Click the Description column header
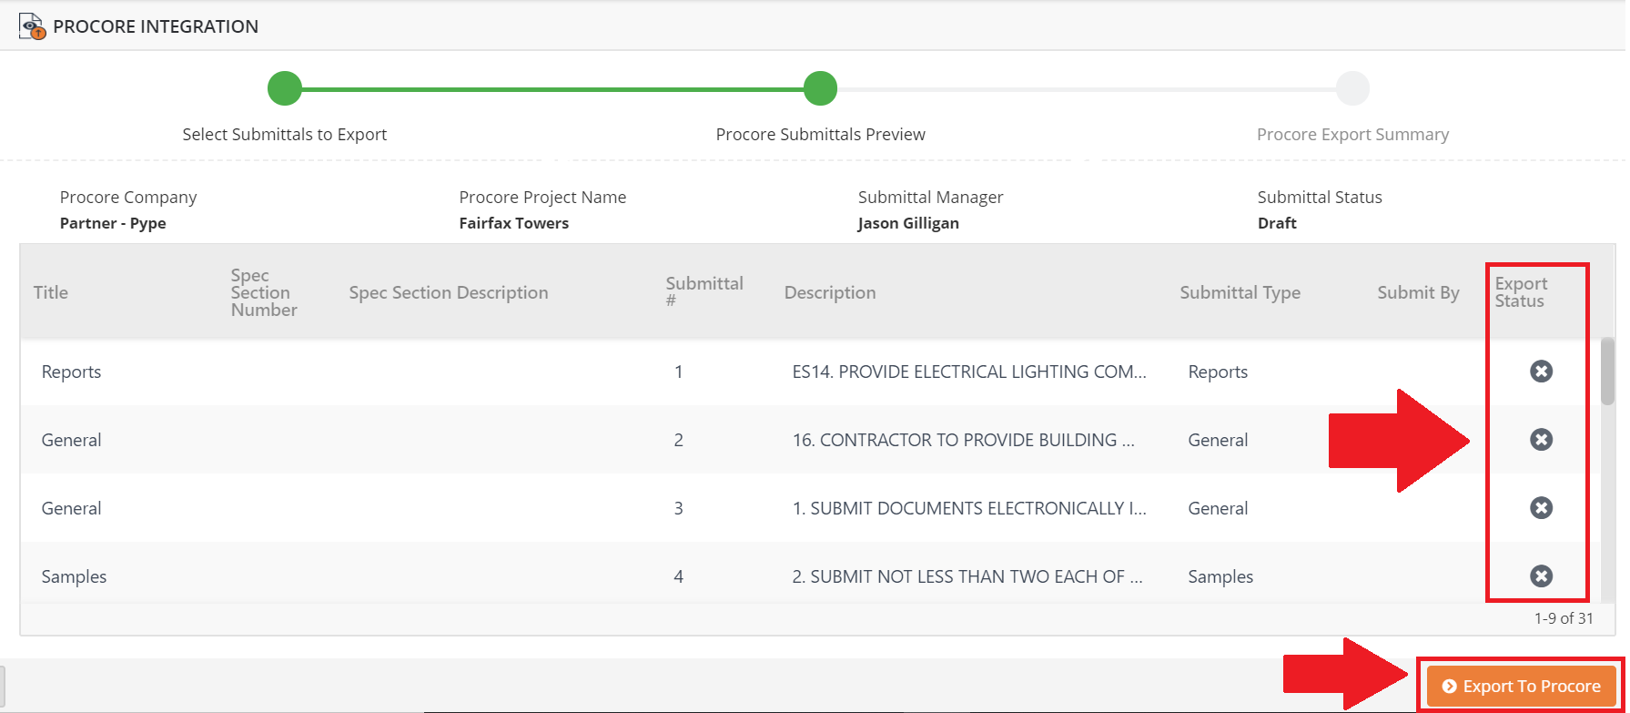The image size is (1630, 713). 830,292
